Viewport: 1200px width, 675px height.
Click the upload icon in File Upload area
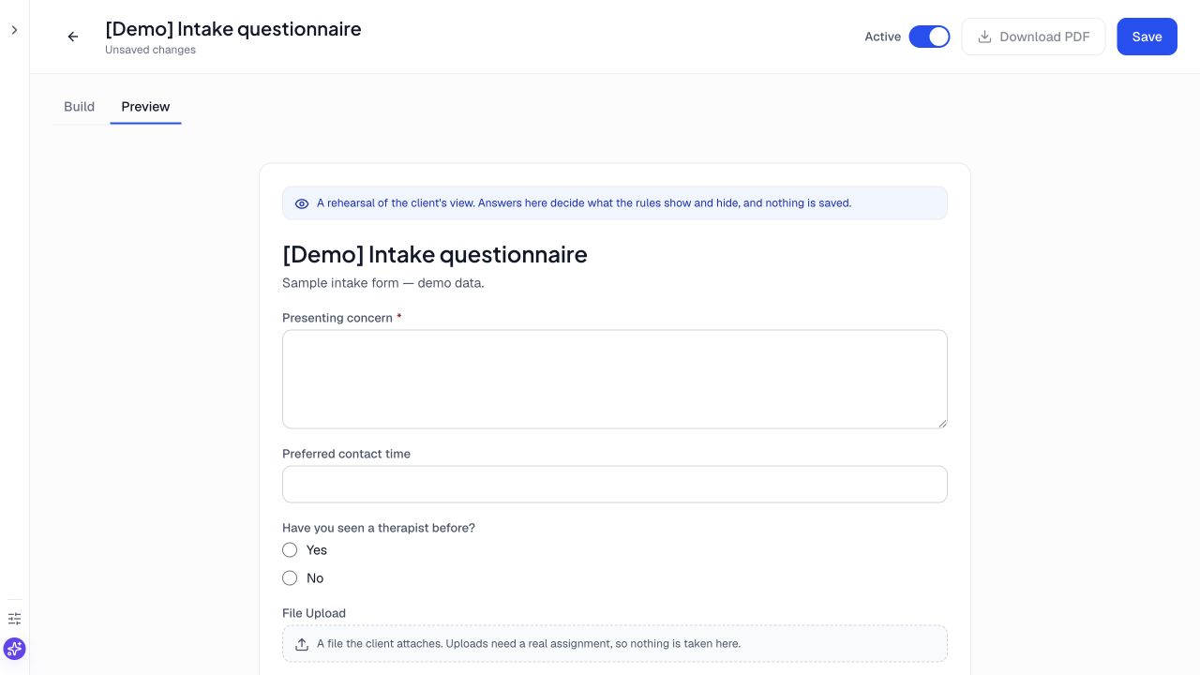pos(302,644)
